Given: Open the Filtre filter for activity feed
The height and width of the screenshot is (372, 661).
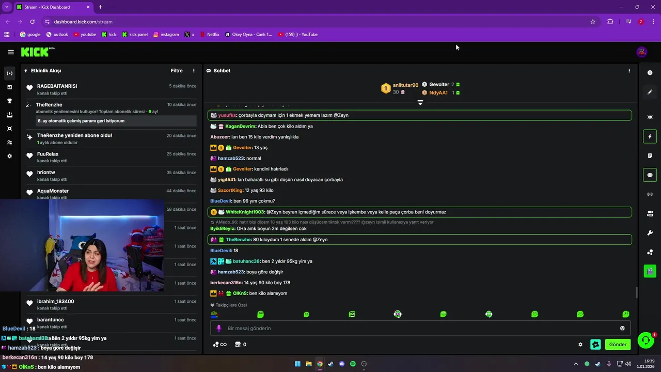Looking at the screenshot, I should [177, 71].
